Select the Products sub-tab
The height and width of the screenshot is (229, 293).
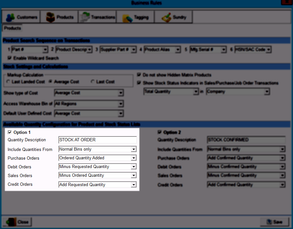pos(13,28)
